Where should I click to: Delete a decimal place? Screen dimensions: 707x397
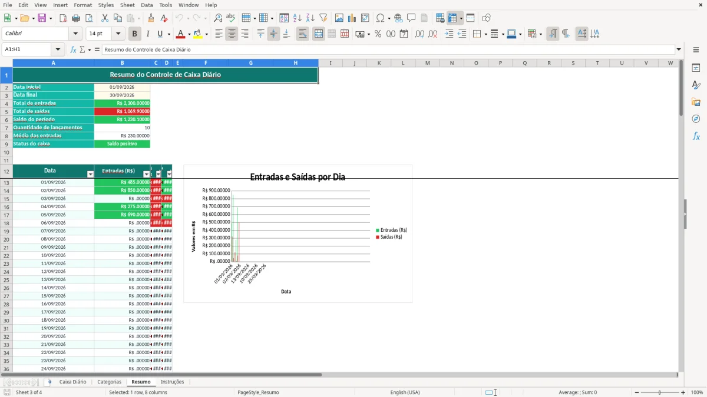pyautogui.click(x=432, y=34)
